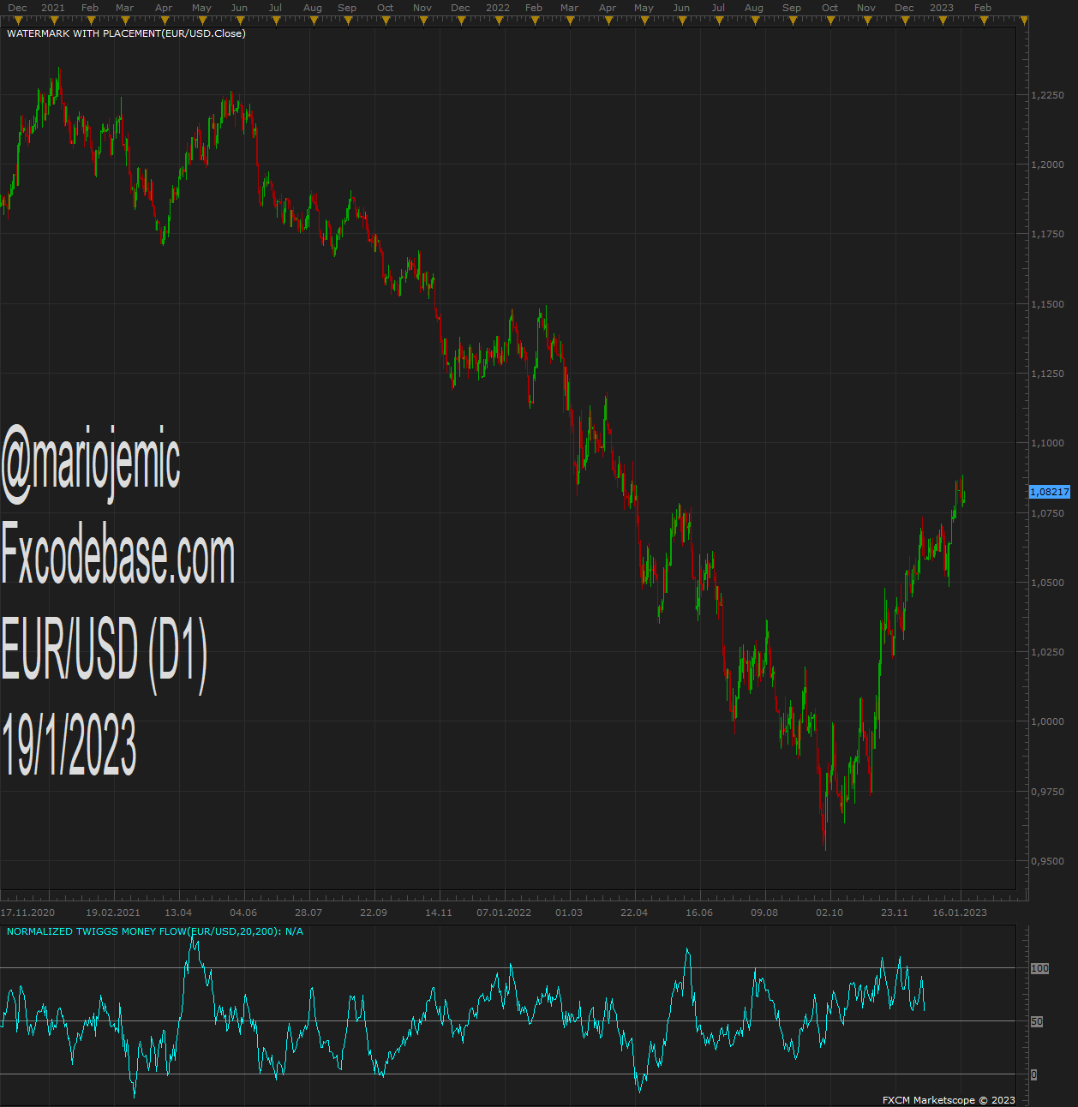This screenshot has width=1078, height=1107.
Task: Click the 1,1750 price level on axis
Action: click(1048, 234)
